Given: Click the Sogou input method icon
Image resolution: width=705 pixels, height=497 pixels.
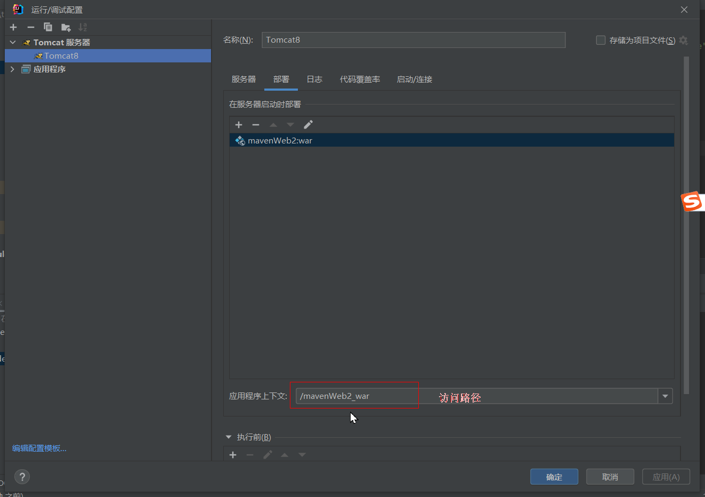Looking at the screenshot, I should pos(692,202).
